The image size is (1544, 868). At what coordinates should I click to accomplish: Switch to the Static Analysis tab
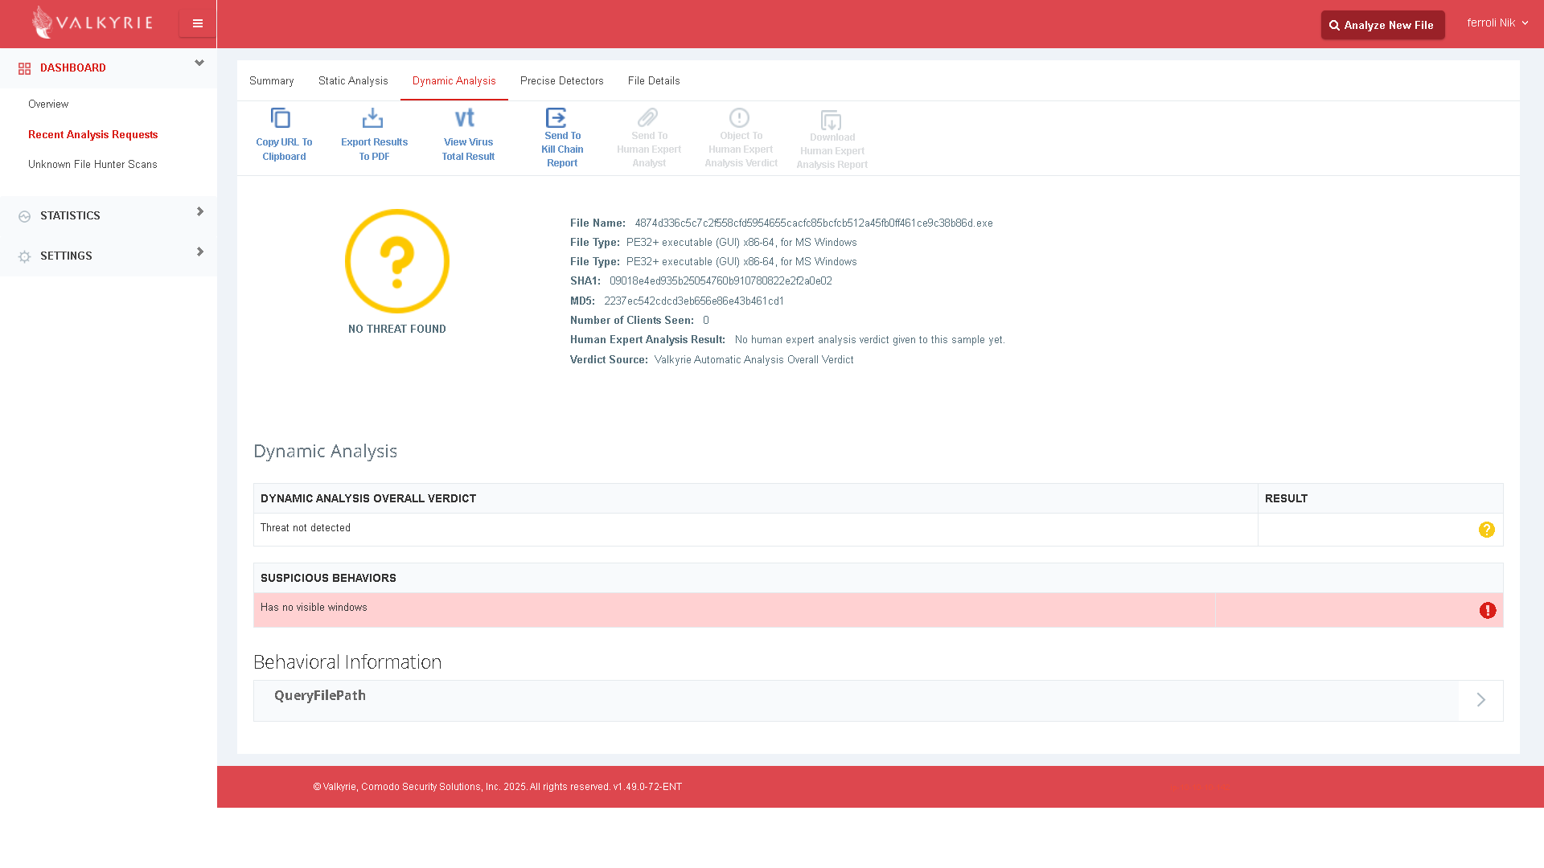click(353, 81)
